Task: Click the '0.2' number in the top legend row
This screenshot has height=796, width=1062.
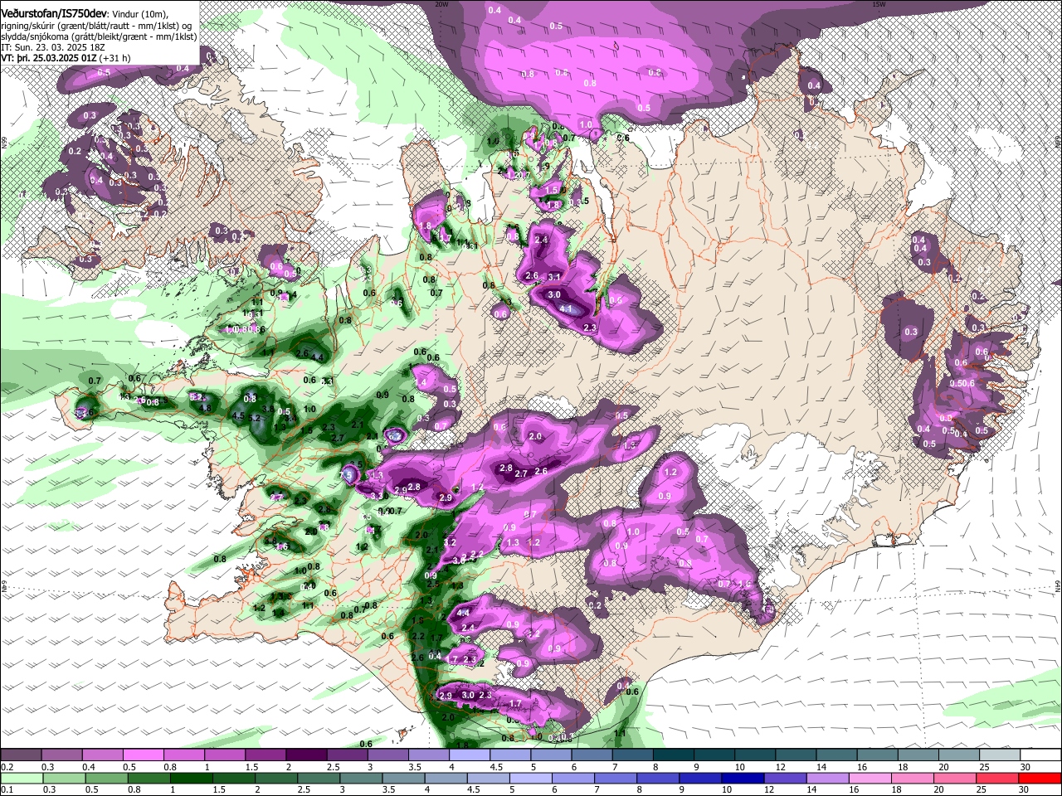Action: 7,767
